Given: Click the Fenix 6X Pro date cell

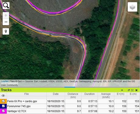Looking at the screenshot, I should coord(56,101).
